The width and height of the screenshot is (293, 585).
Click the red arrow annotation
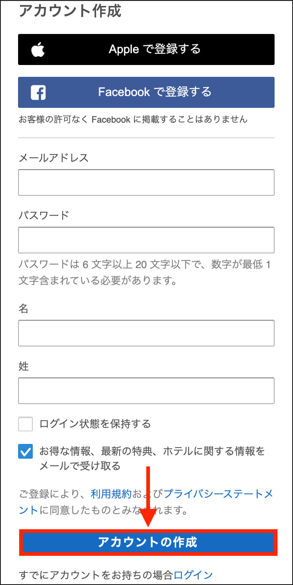coord(148,497)
